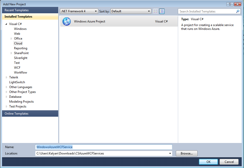Select the Windows Azure Project template
244x168 pixels.
pyautogui.click(x=119, y=21)
